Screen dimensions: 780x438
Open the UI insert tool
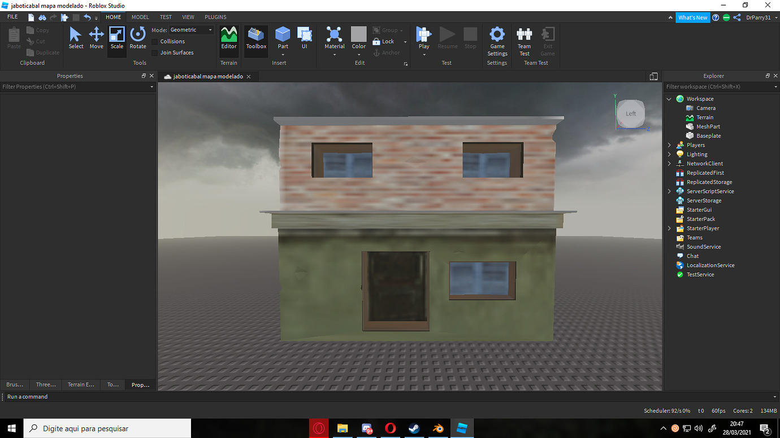[x=304, y=38]
